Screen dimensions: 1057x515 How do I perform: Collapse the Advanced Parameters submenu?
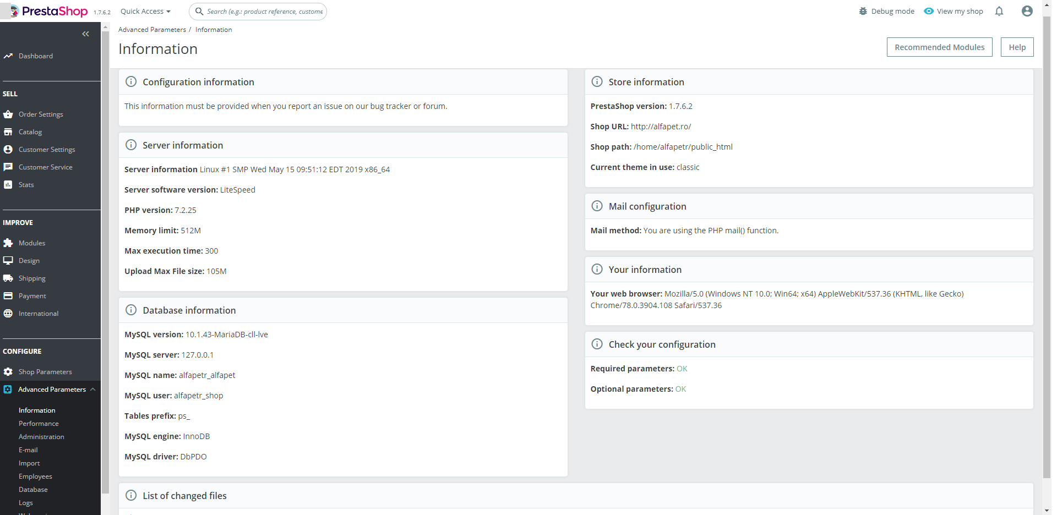[x=93, y=390]
